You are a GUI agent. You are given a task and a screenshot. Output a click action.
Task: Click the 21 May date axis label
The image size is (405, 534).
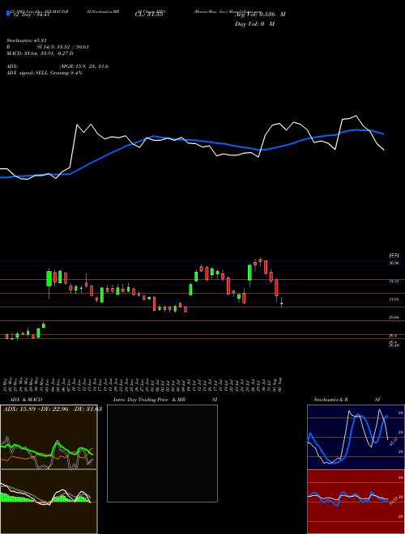[6, 384]
